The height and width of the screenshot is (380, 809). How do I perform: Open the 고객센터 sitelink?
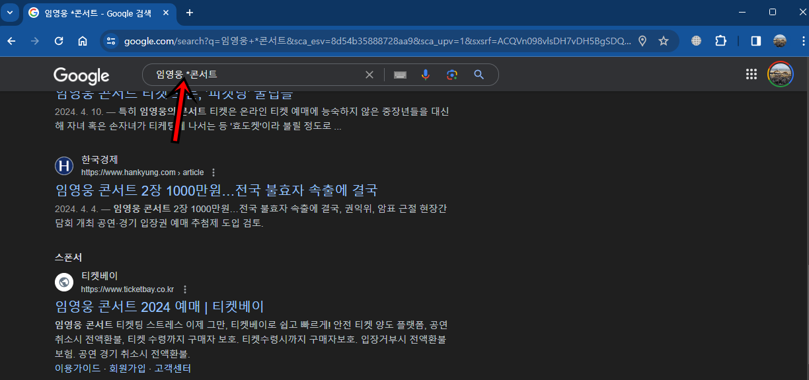(x=173, y=368)
